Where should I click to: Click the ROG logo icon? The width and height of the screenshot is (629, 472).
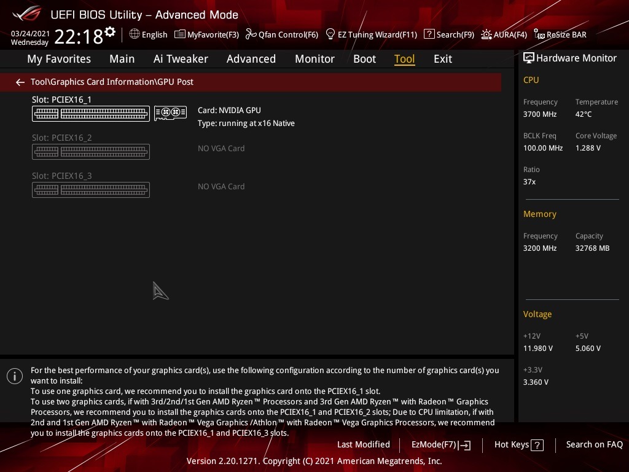(x=26, y=14)
